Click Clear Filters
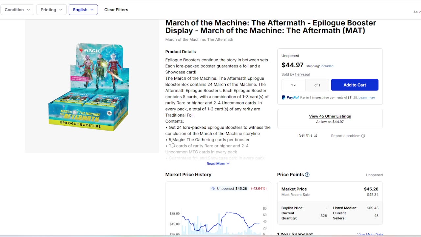Image resolution: width=421 pixels, height=237 pixels. (116, 10)
